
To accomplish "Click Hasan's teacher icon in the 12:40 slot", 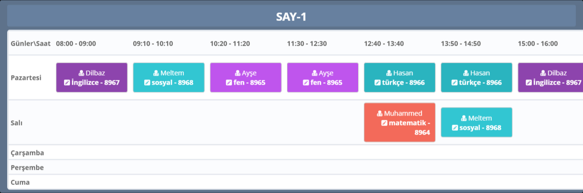I will 390,73.
